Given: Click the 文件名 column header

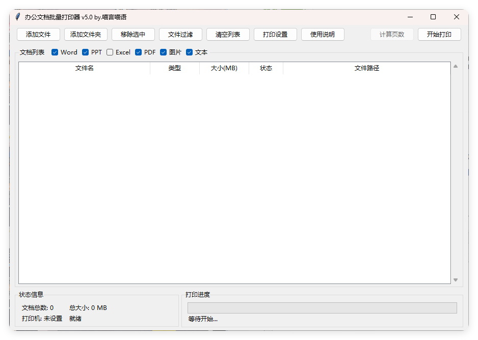Looking at the screenshot, I should pyautogui.click(x=84, y=68).
